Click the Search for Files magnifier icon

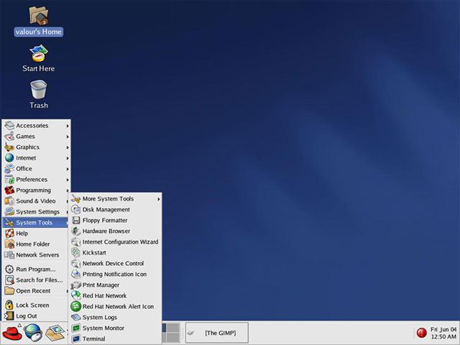9,280
